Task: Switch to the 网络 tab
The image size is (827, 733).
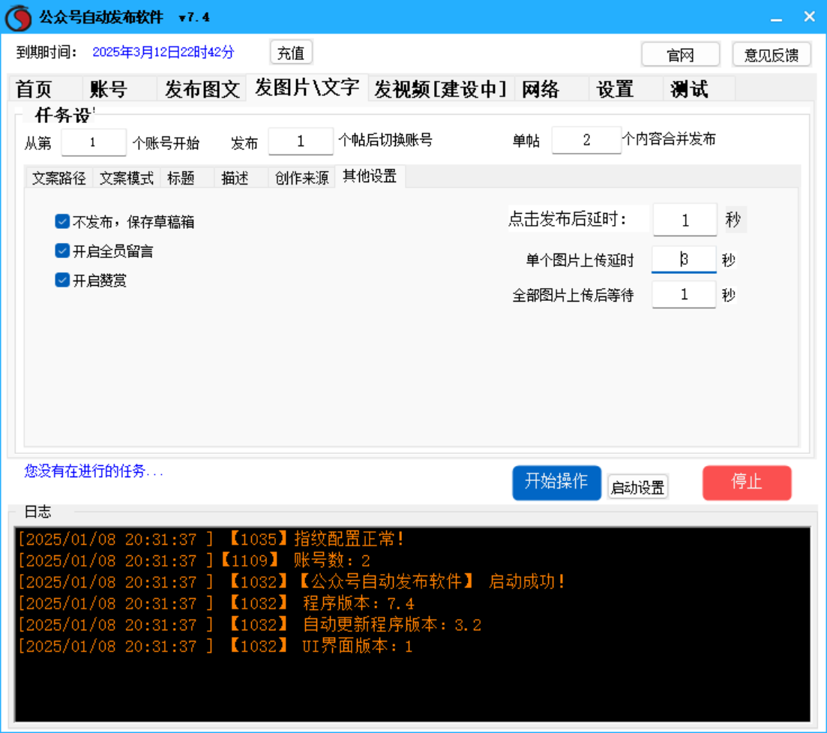Action: pyautogui.click(x=552, y=89)
